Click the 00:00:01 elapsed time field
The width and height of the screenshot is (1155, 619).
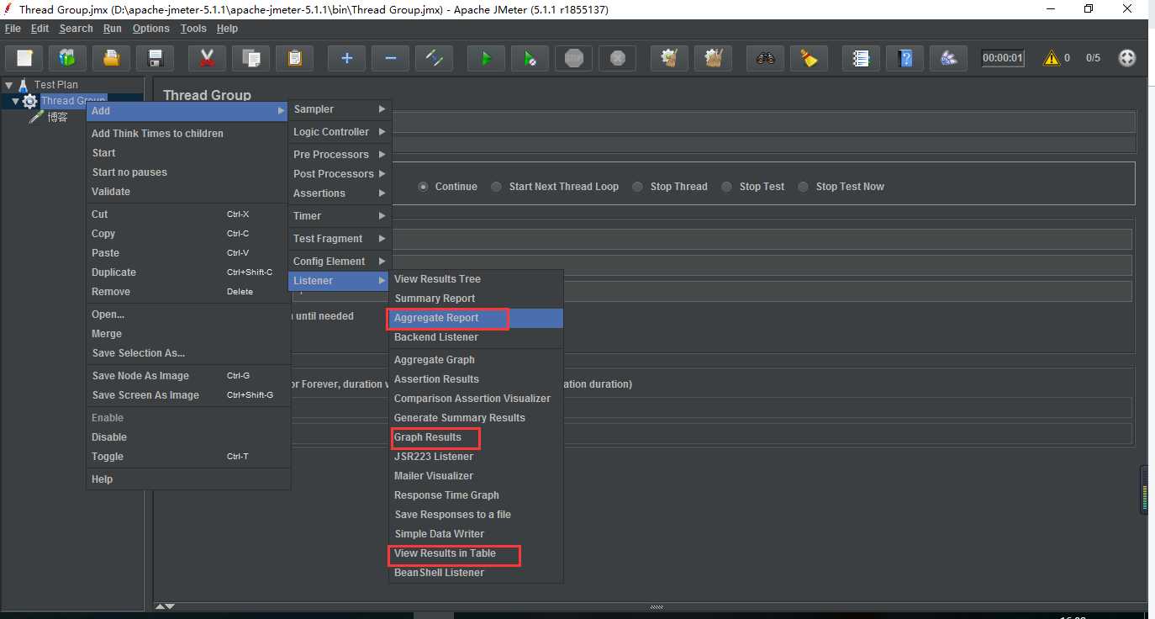click(x=1003, y=58)
